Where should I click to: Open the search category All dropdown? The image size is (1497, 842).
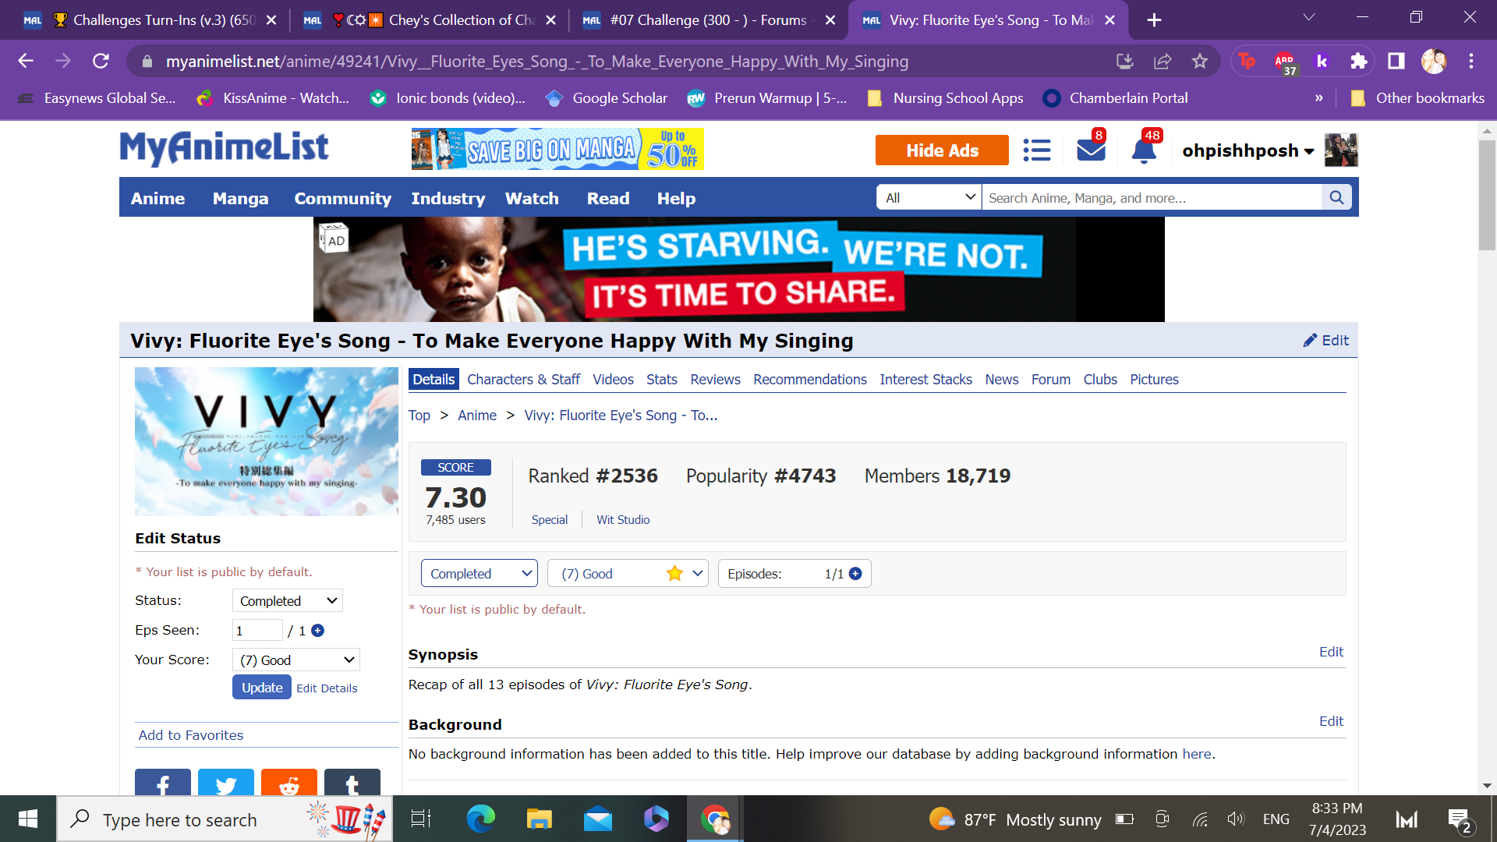coord(929,198)
